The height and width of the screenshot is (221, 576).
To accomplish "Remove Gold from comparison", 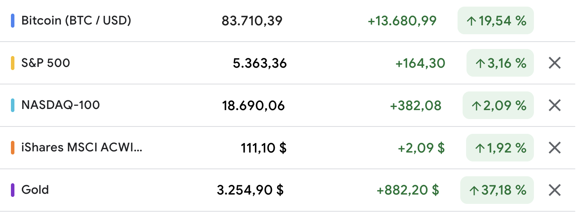I will point(554,190).
